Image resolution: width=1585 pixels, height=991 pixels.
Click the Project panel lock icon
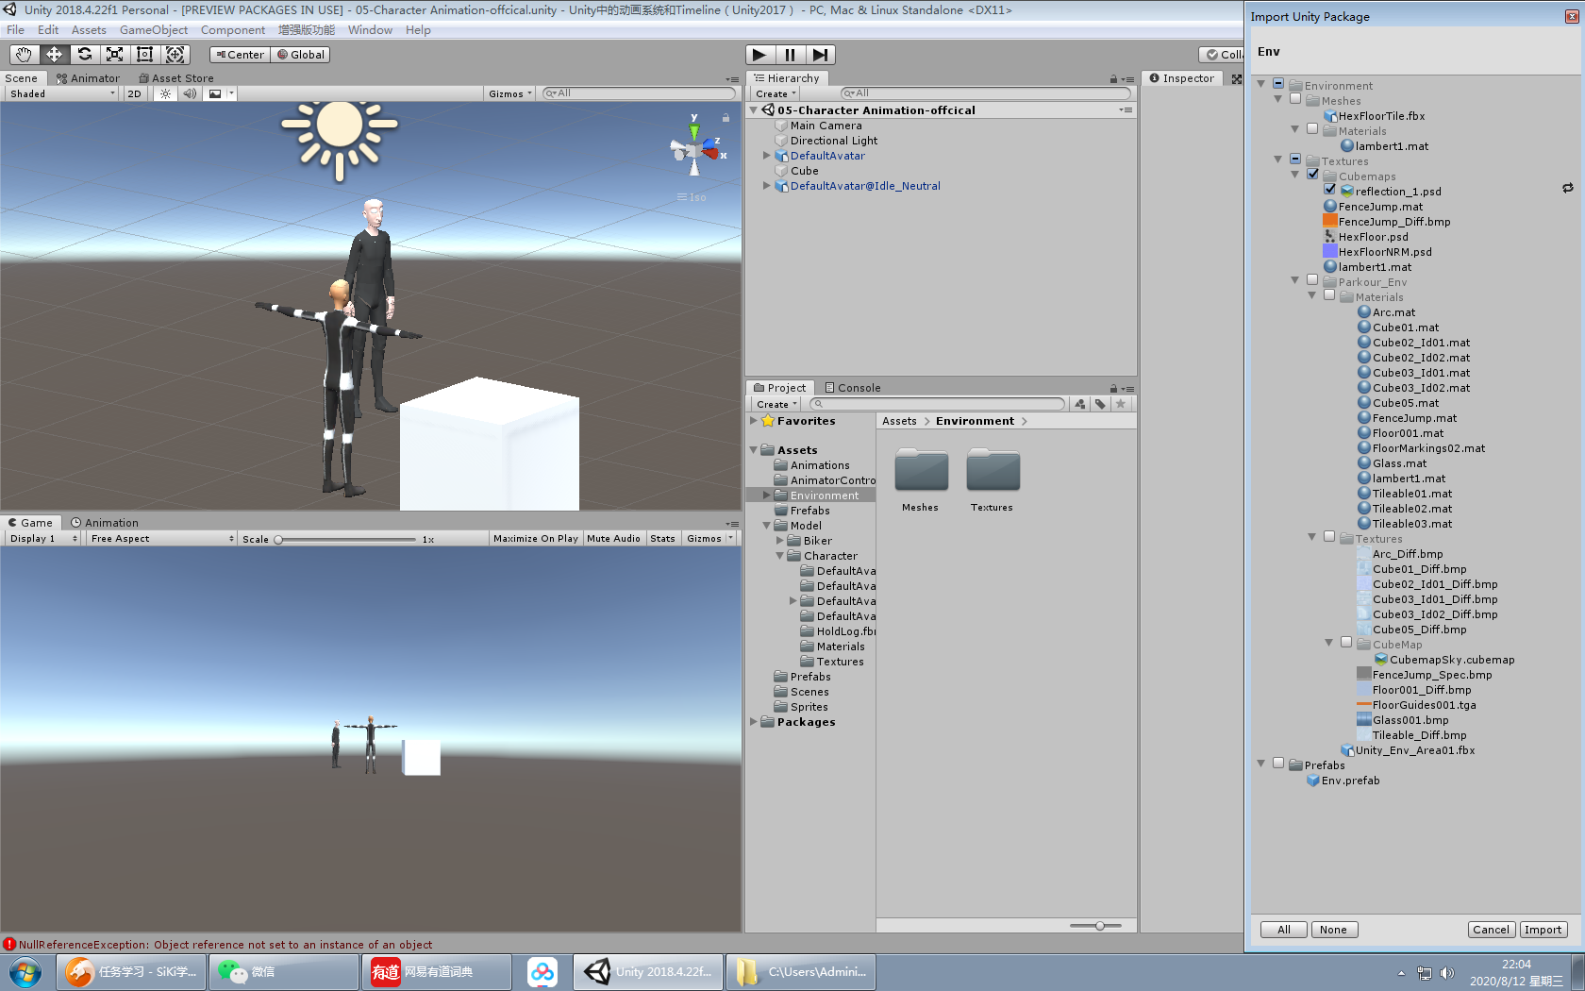click(x=1113, y=388)
